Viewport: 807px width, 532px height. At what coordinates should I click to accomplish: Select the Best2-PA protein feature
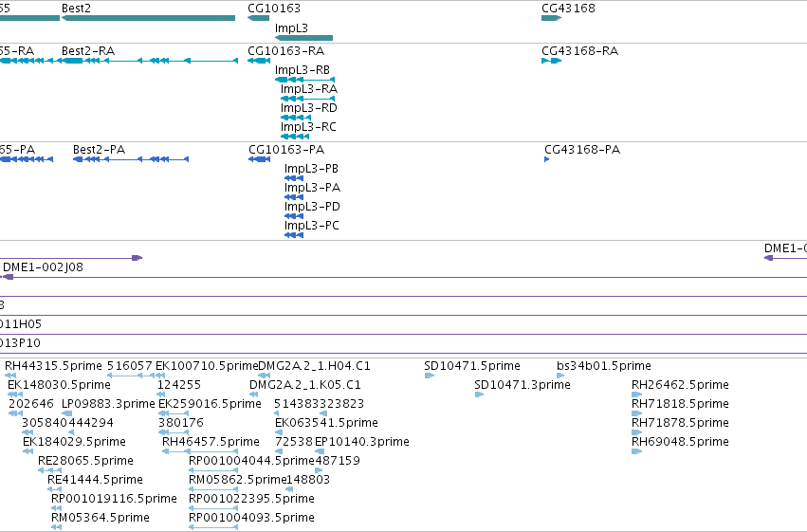131,159
